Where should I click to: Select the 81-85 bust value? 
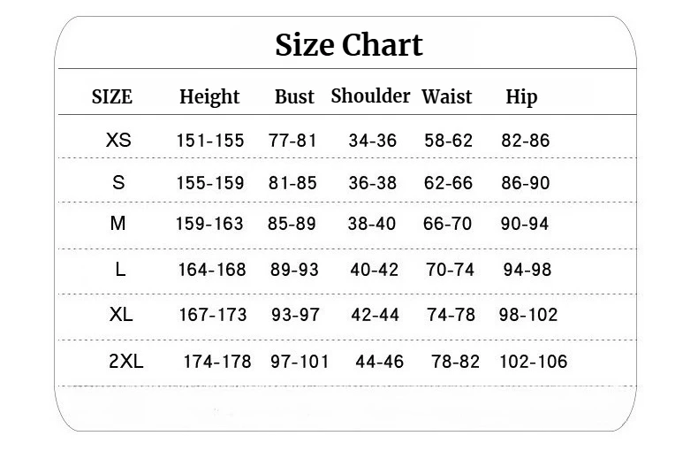(x=292, y=183)
